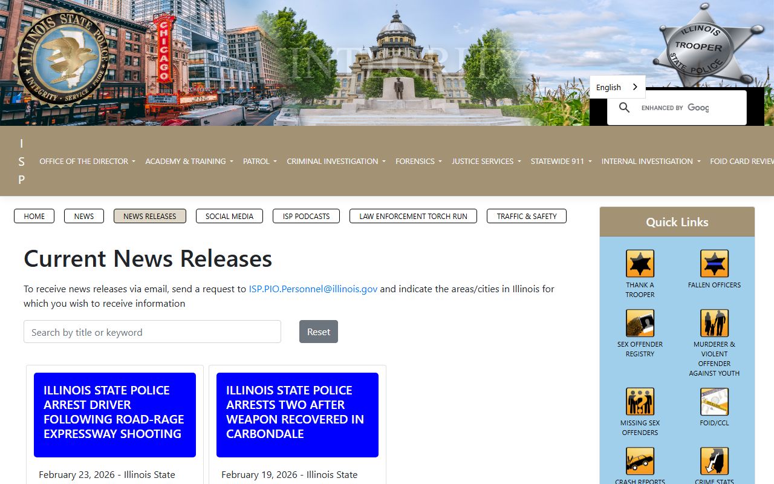Click ISP.PIO.Personnel@illinois.gov email link
774x484 pixels.
pos(313,289)
